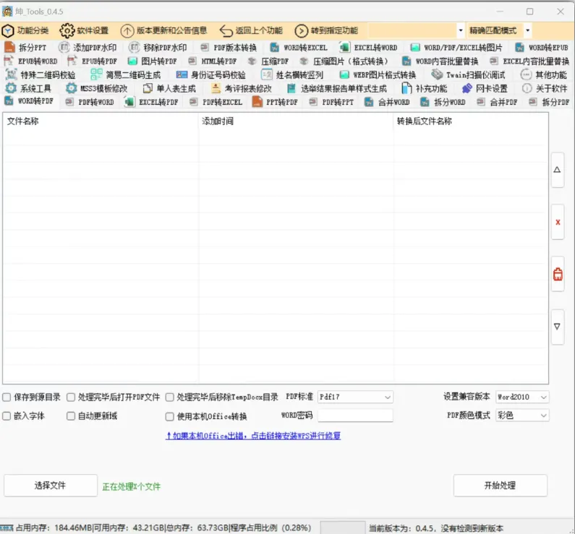Open 身份证号码校验 tool
575x534 pixels.
point(211,74)
